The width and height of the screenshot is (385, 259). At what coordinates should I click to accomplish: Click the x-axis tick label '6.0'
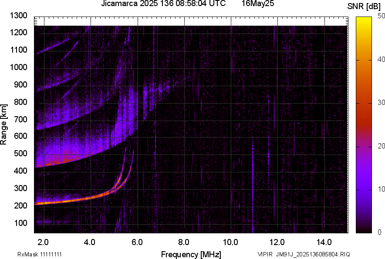point(137,242)
